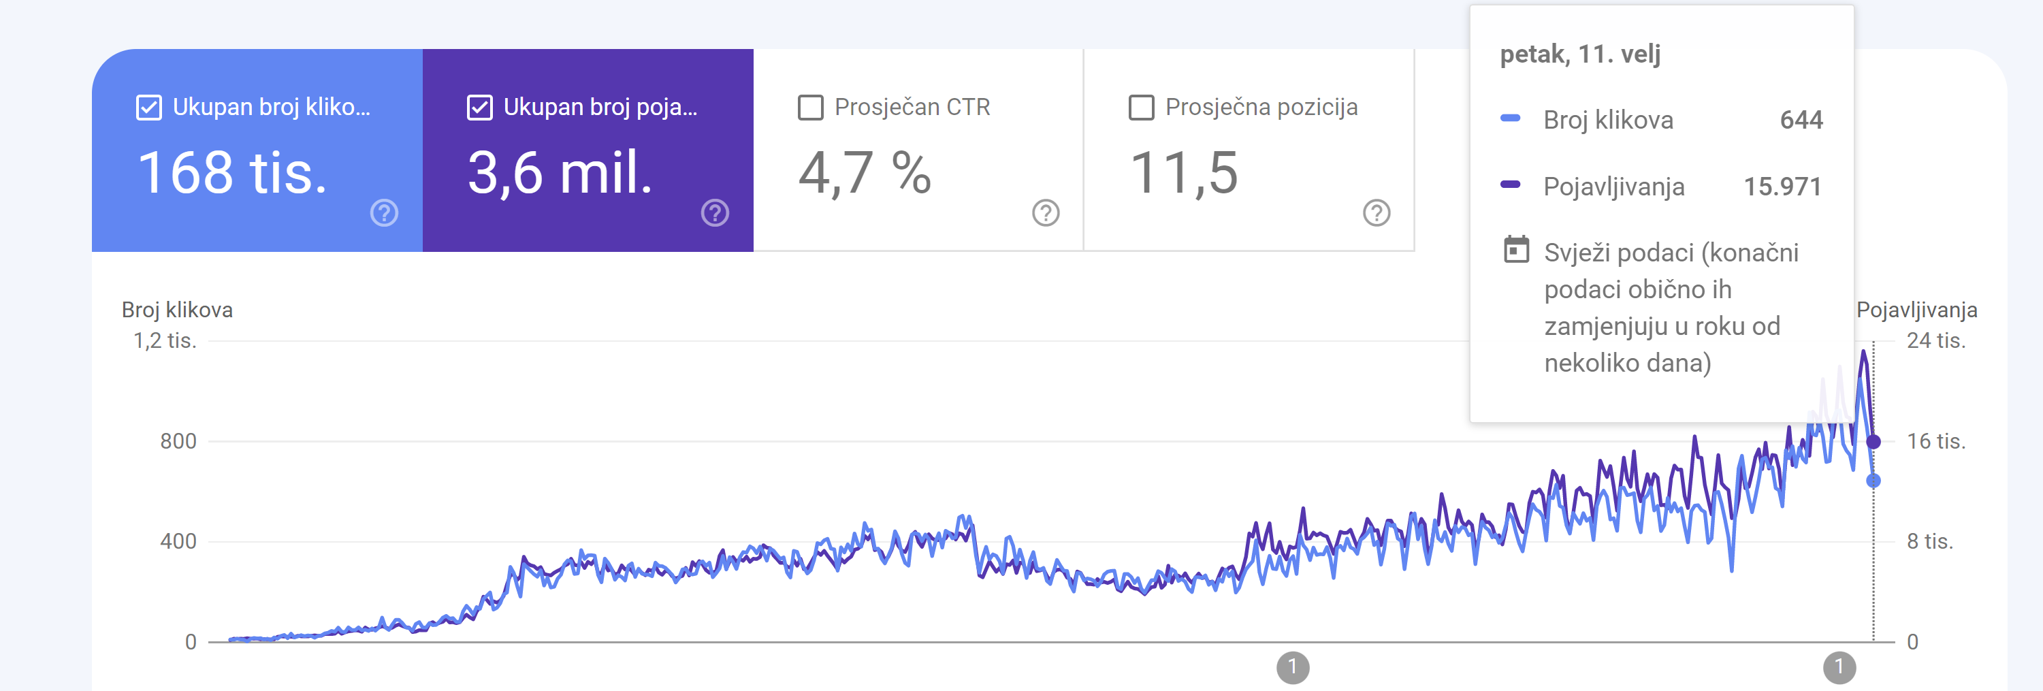Click the Prosječna pozicija label
The width and height of the screenshot is (2043, 691).
pyautogui.click(x=1261, y=107)
